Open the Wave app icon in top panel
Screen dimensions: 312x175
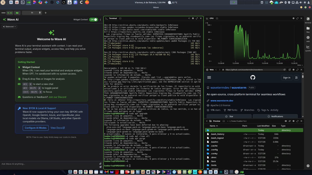point(28,2)
